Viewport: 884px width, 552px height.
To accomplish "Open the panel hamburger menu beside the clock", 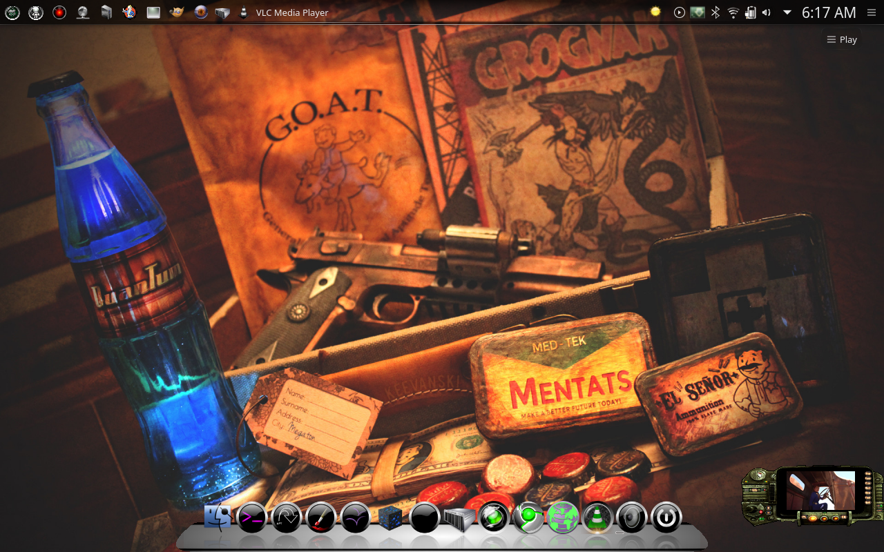I will coord(870,12).
